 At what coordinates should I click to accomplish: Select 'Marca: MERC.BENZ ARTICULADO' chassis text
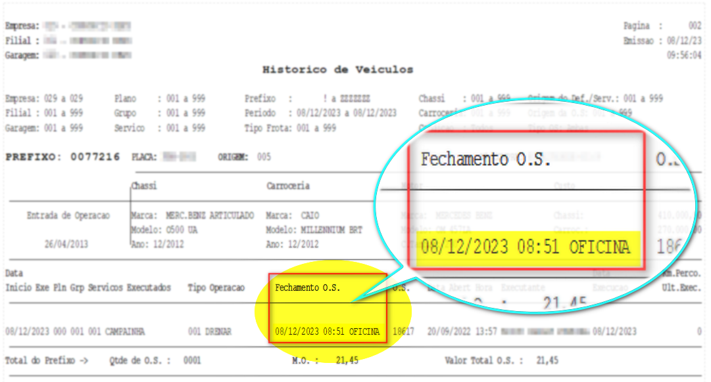click(x=192, y=215)
